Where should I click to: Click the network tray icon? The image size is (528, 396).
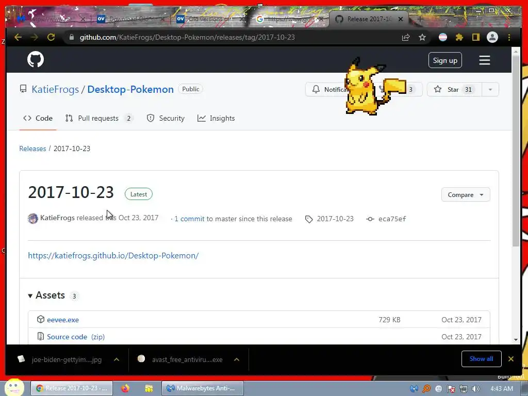(x=464, y=389)
